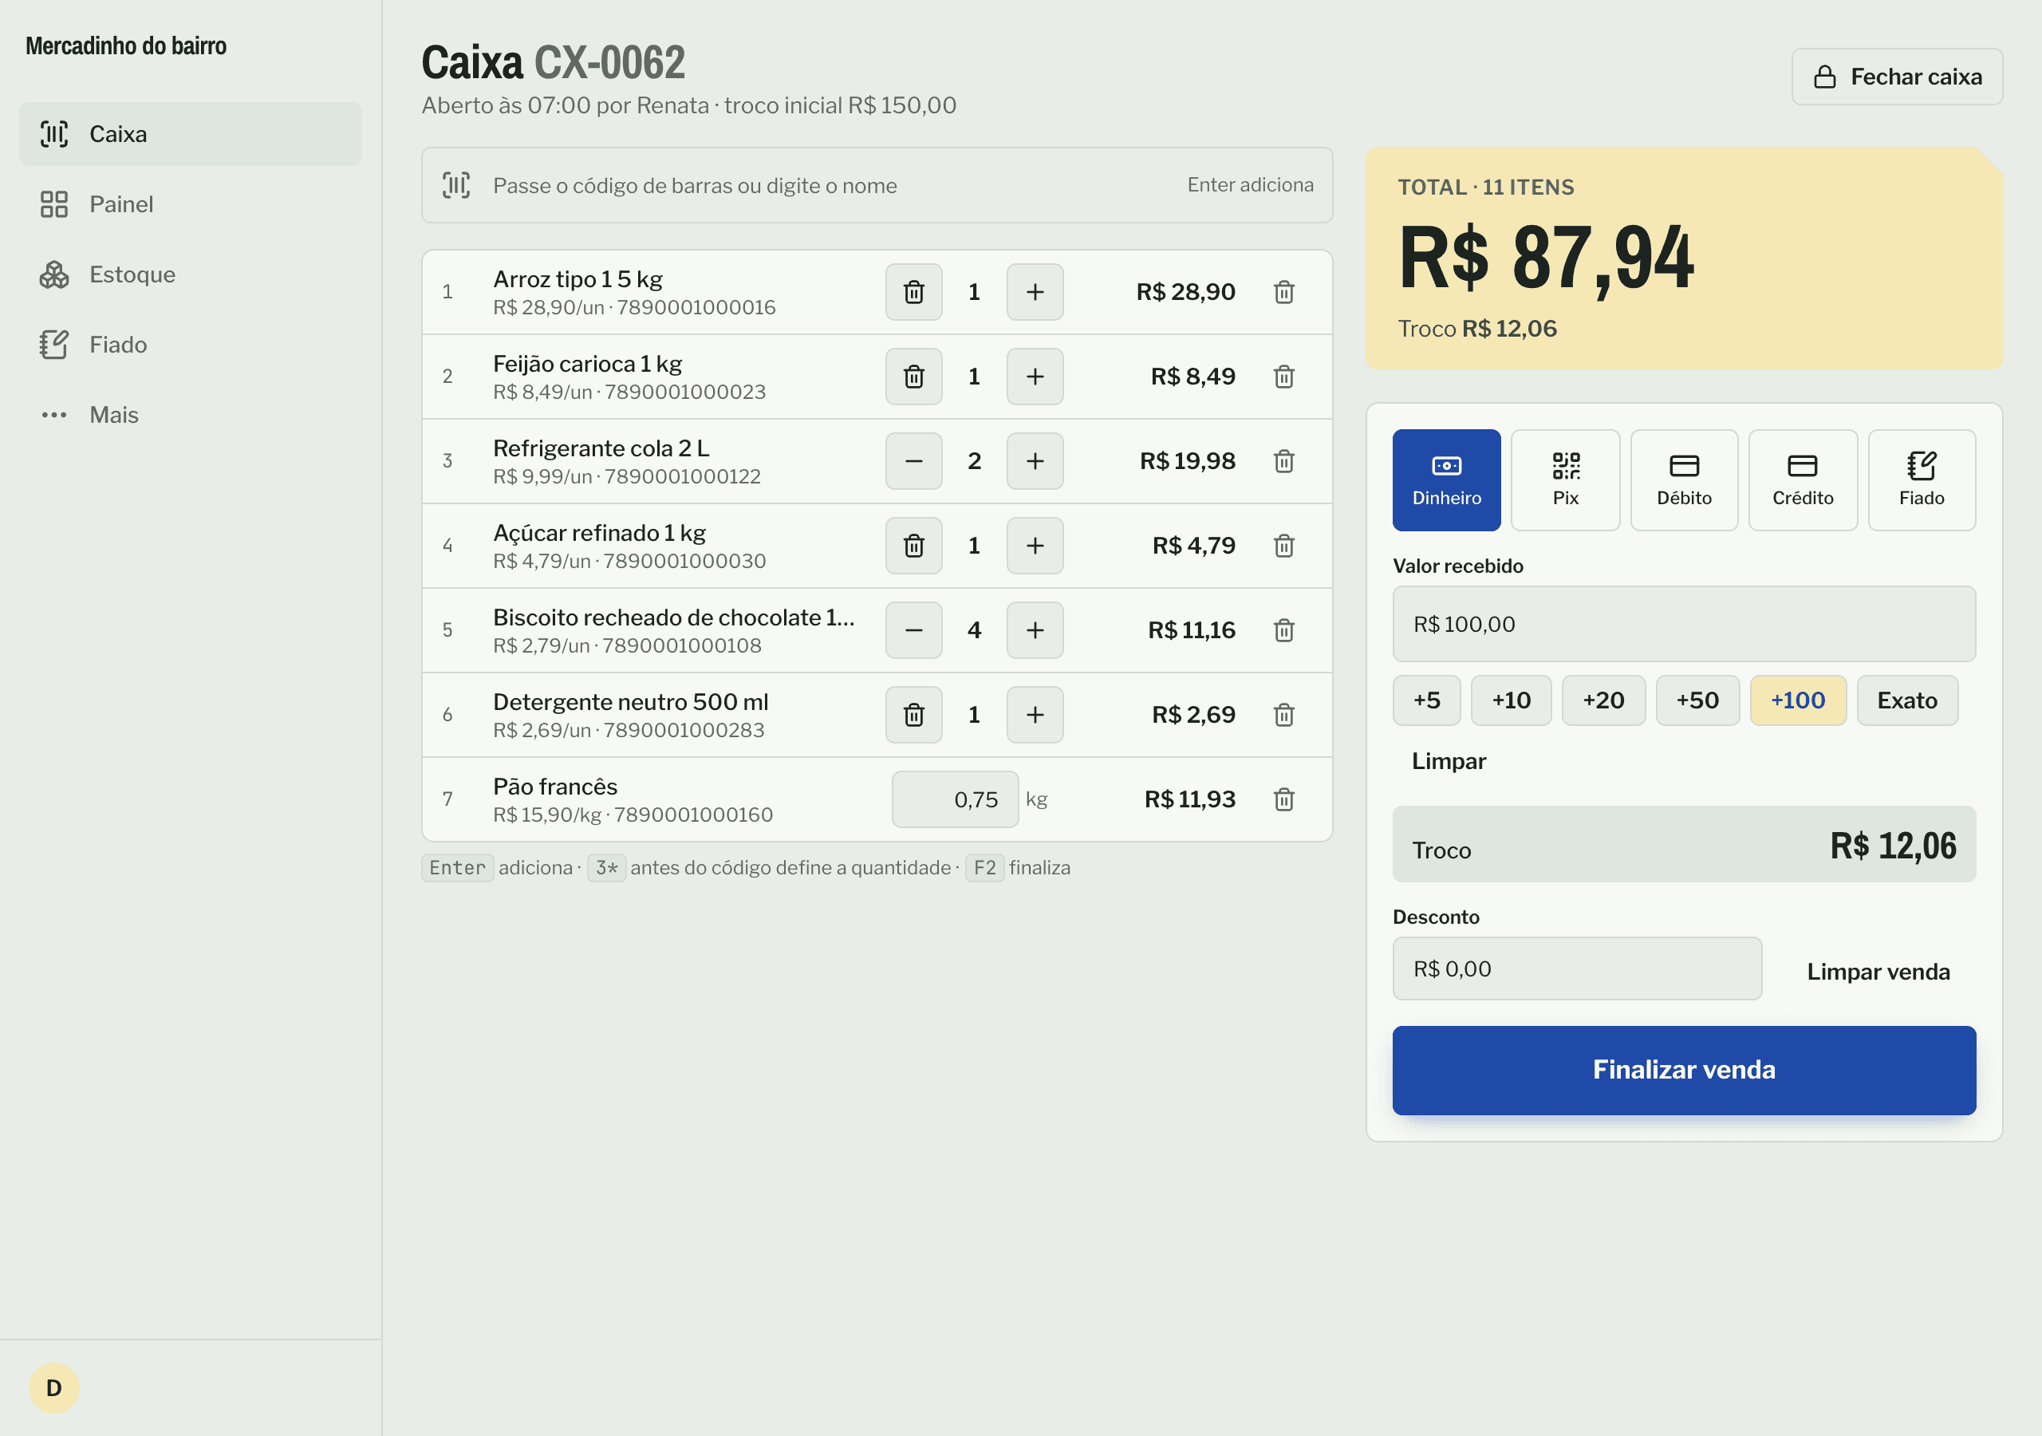The height and width of the screenshot is (1436, 2042).
Task: Click Limpar venda
Action: pos(1878,972)
